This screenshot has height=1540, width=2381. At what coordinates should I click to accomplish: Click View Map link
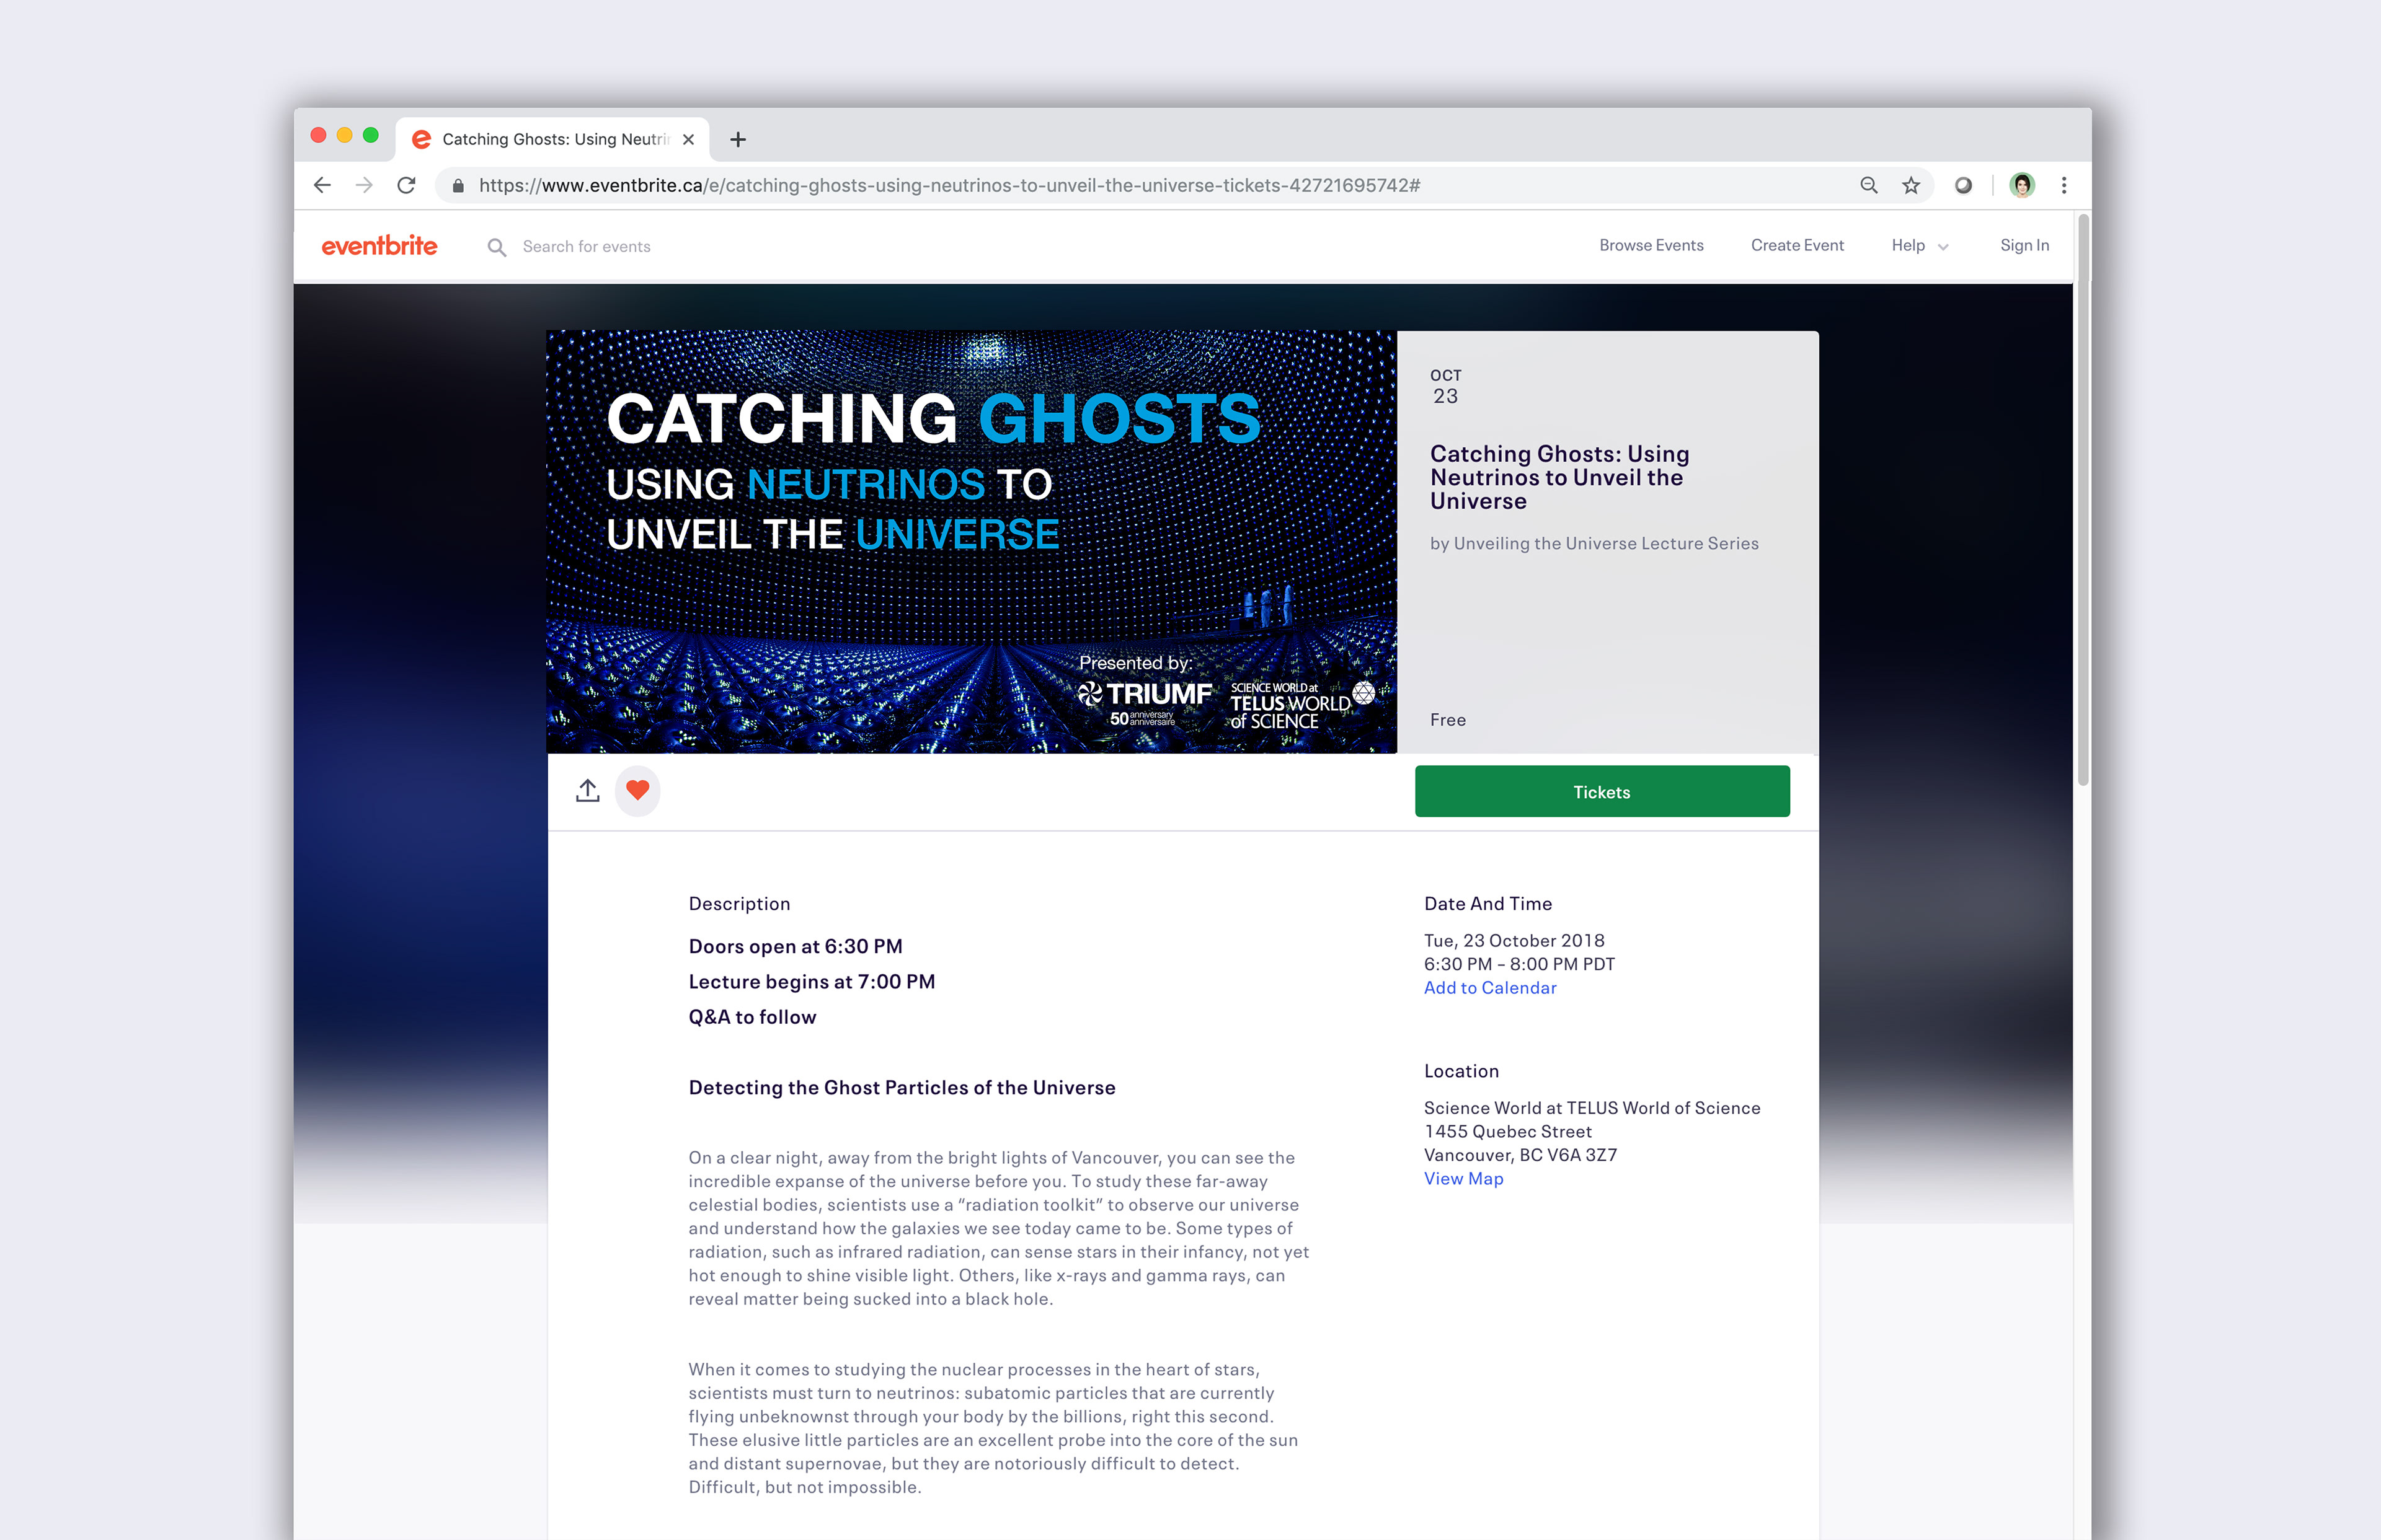1463,1178
